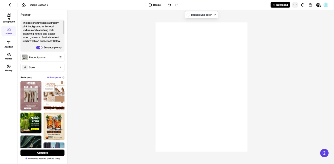Click the Background color circle swatch

coord(188,15)
